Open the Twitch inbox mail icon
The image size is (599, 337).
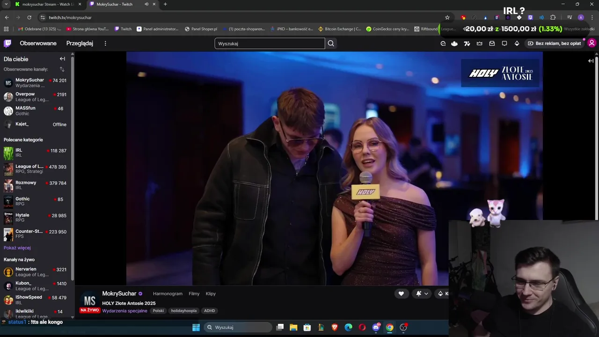tap(492, 44)
